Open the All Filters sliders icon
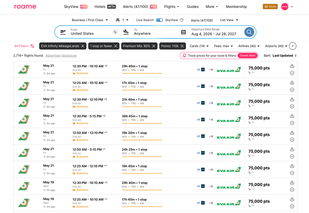 (32, 46)
